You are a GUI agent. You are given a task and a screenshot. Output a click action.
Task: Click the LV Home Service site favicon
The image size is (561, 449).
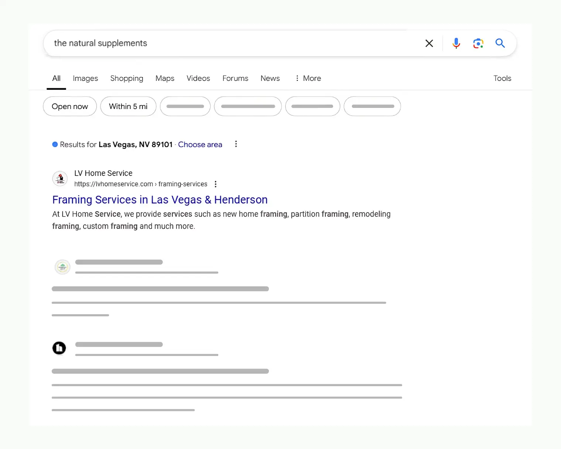pyautogui.click(x=59, y=178)
